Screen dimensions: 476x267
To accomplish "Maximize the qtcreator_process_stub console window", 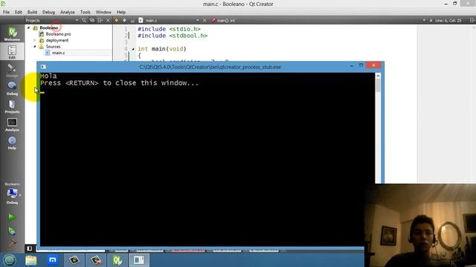I will 361,65.
